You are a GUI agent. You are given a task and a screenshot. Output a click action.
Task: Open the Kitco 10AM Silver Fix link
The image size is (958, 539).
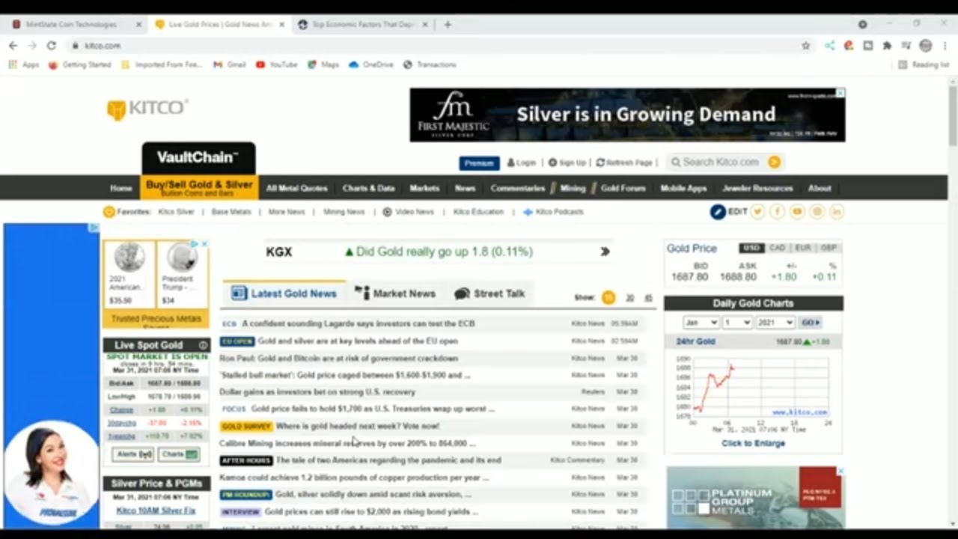(x=156, y=511)
